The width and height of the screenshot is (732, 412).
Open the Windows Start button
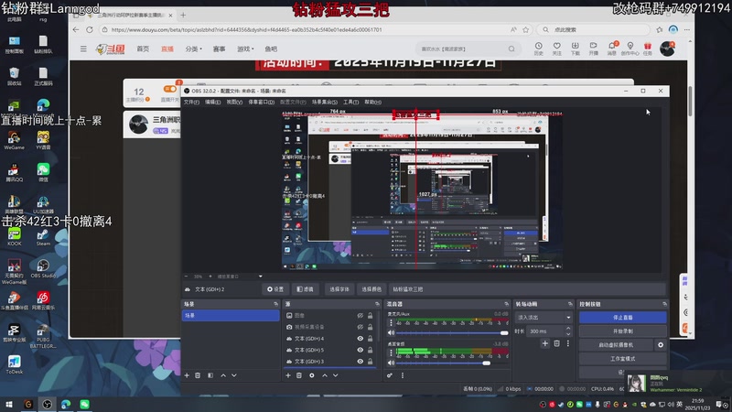coord(9,405)
